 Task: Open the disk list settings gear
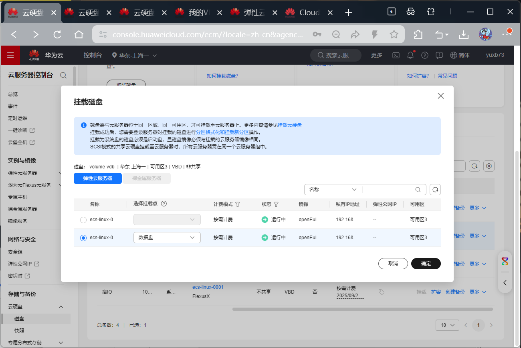(x=489, y=166)
